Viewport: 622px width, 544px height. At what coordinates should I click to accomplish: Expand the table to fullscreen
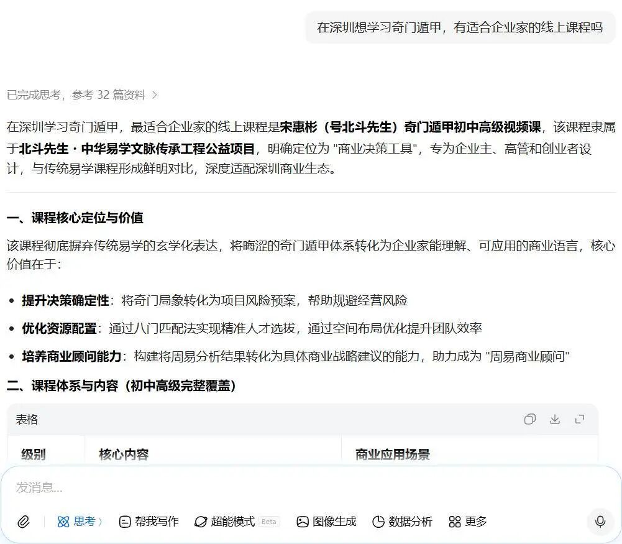tap(580, 419)
